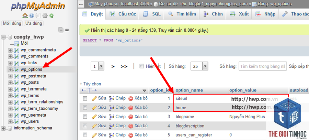Click Xóa bỏ link in users_can_register row
The width and height of the screenshot is (309, 140).
141,135
